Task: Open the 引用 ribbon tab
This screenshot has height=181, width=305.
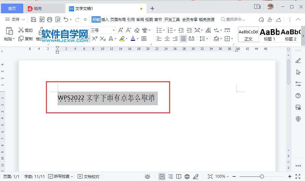Action: click(x=131, y=19)
